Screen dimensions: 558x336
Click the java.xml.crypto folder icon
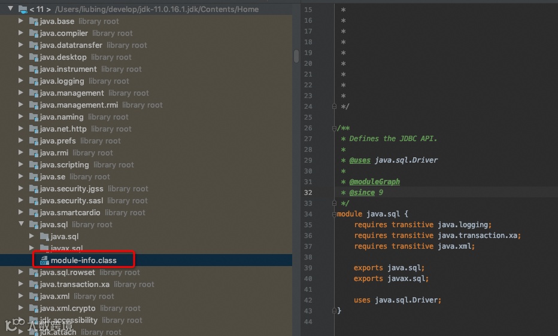pos(34,308)
